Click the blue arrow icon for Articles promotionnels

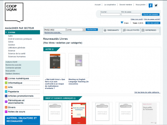(x=6, y=96)
